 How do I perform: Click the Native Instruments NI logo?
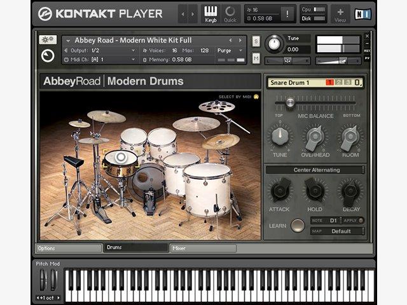pyautogui.click(x=362, y=14)
